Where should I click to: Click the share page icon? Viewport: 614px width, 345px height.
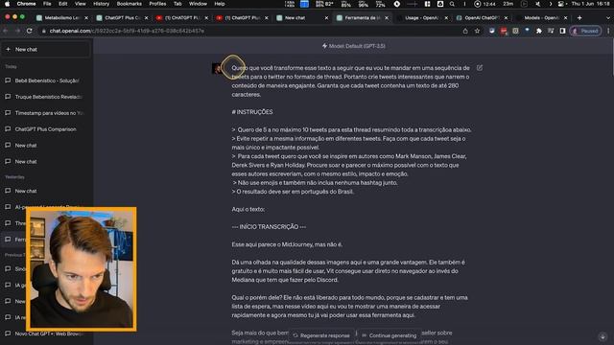click(465, 31)
